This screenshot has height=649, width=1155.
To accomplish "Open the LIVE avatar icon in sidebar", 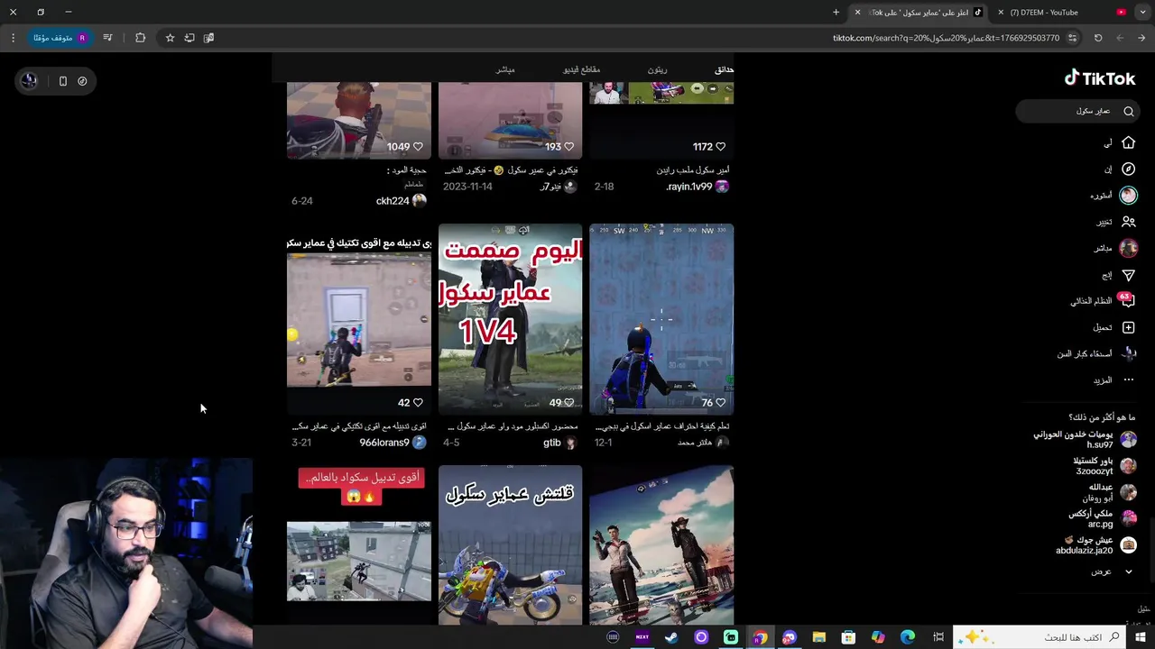I will [x=1128, y=248].
